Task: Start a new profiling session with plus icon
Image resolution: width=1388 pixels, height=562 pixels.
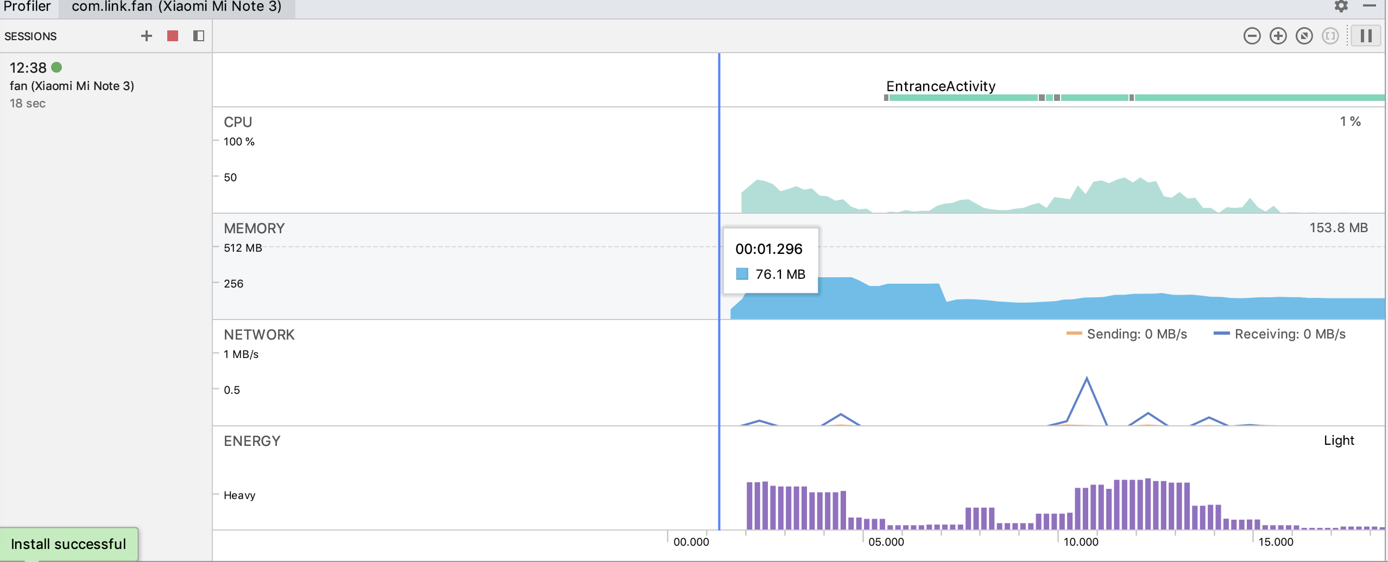Action: click(x=146, y=36)
